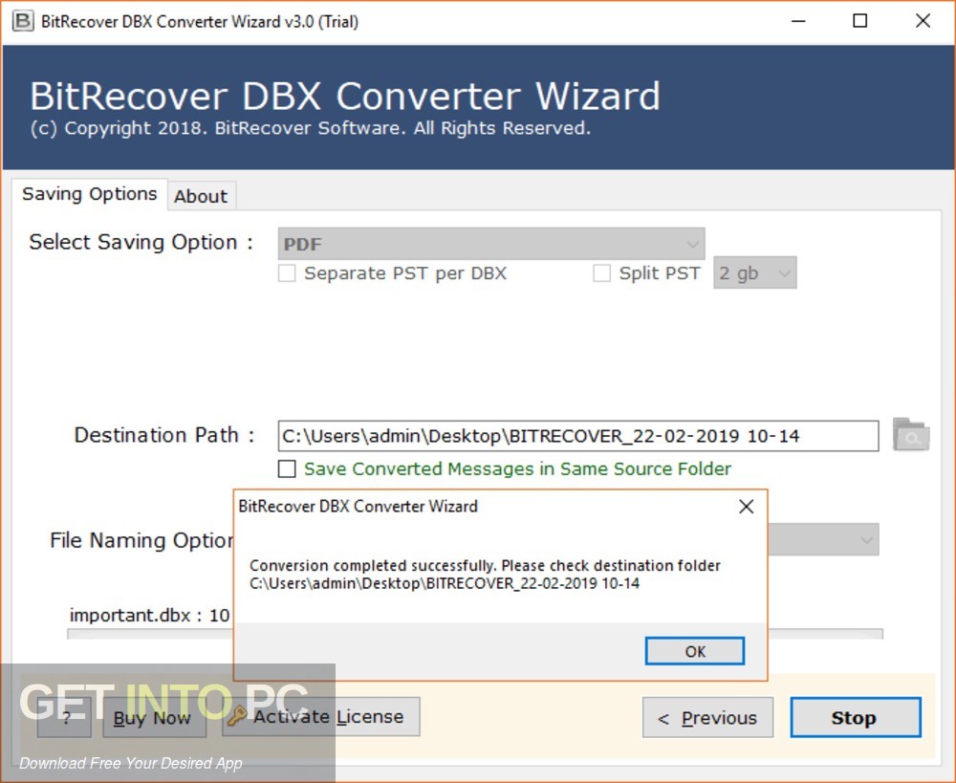956x783 pixels.
Task: Click the Destination Path text field
Action: (x=578, y=436)
